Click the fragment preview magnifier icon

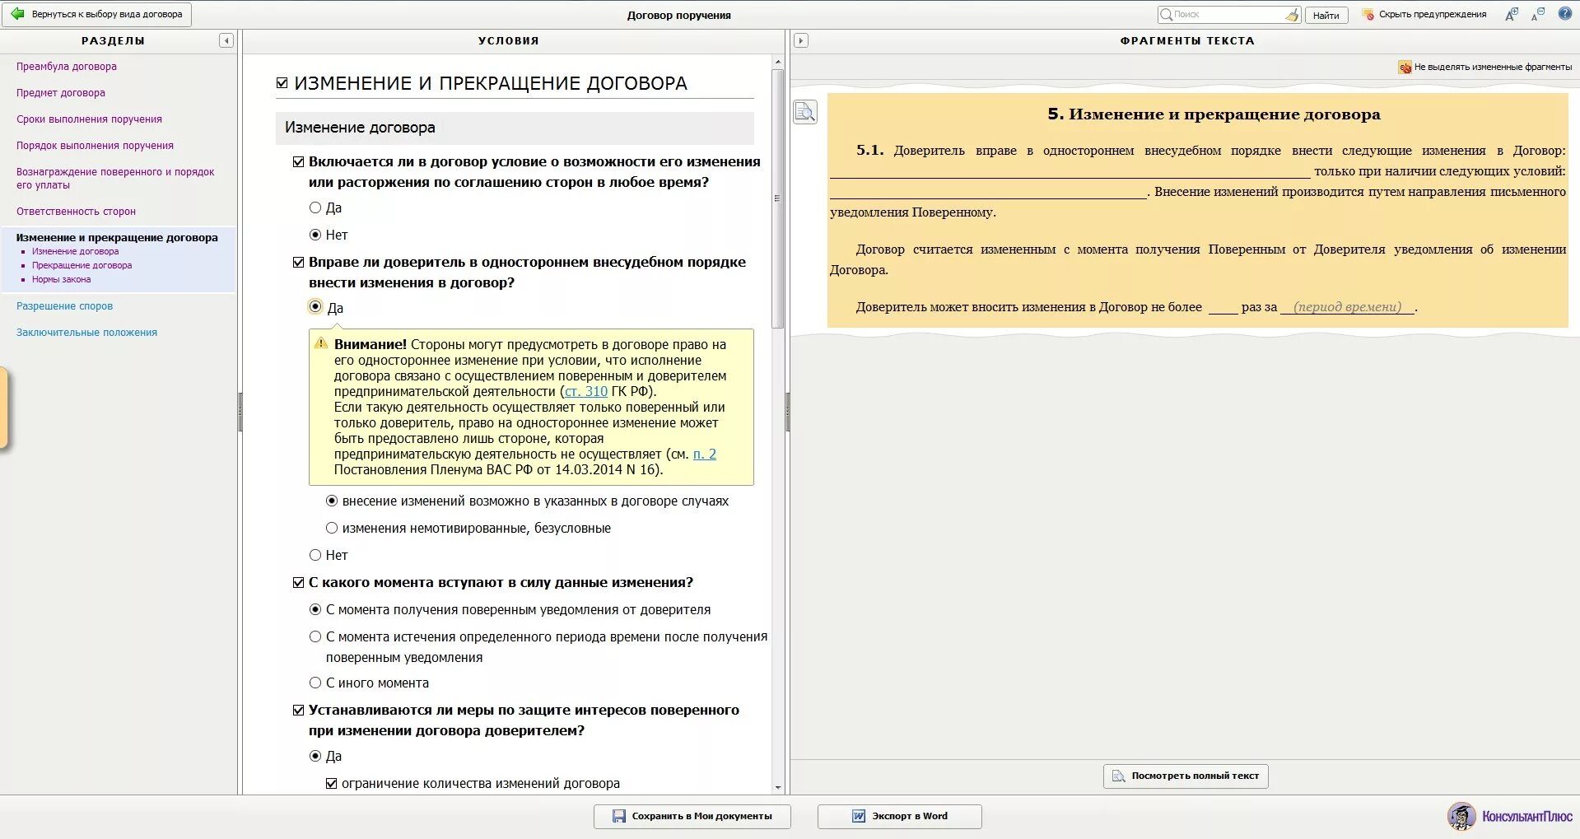tap(805, 111)
